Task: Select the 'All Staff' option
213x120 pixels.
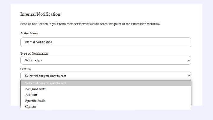Action: pyautogui.click(x=31, y=95)
